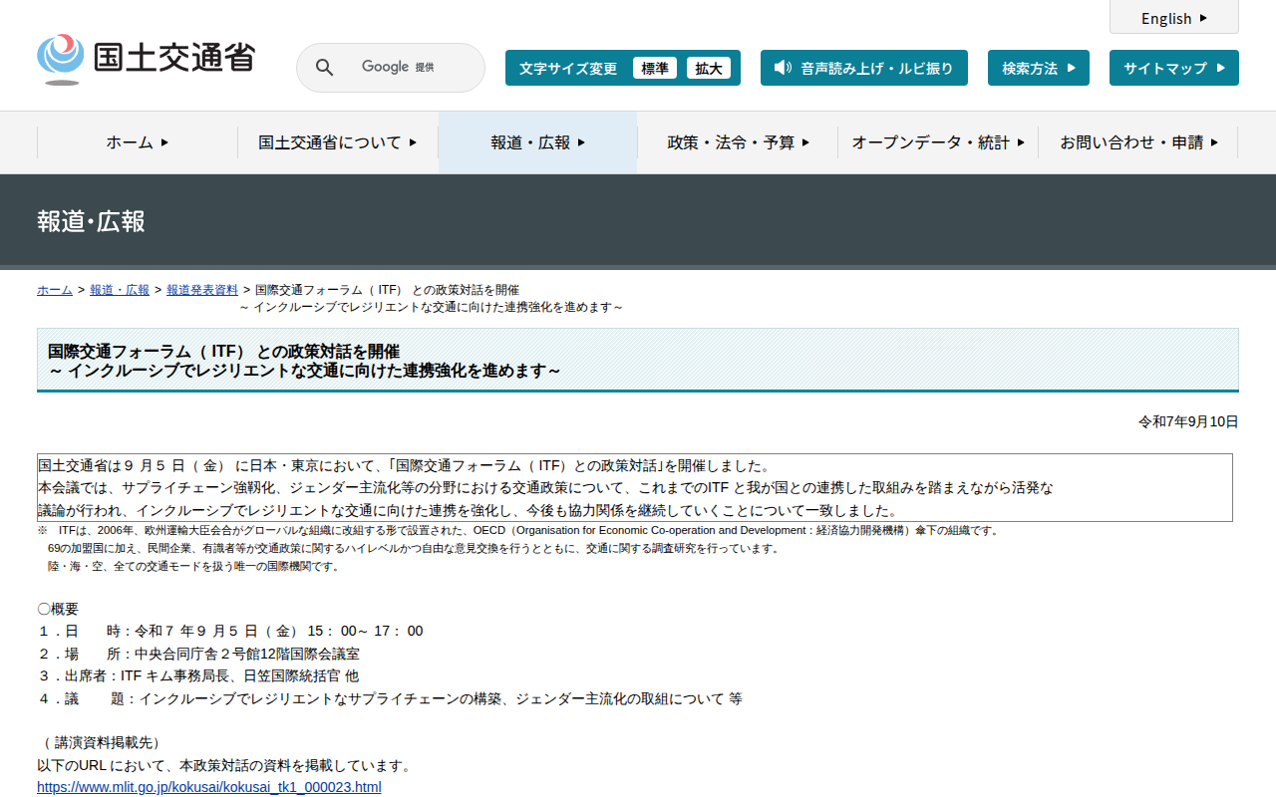1276x797 pixels.
Task: Click the （ 講演資料掲載先） text
Action: coord(100,742)
